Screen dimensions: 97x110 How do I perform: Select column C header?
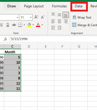[x=12, y=47]
